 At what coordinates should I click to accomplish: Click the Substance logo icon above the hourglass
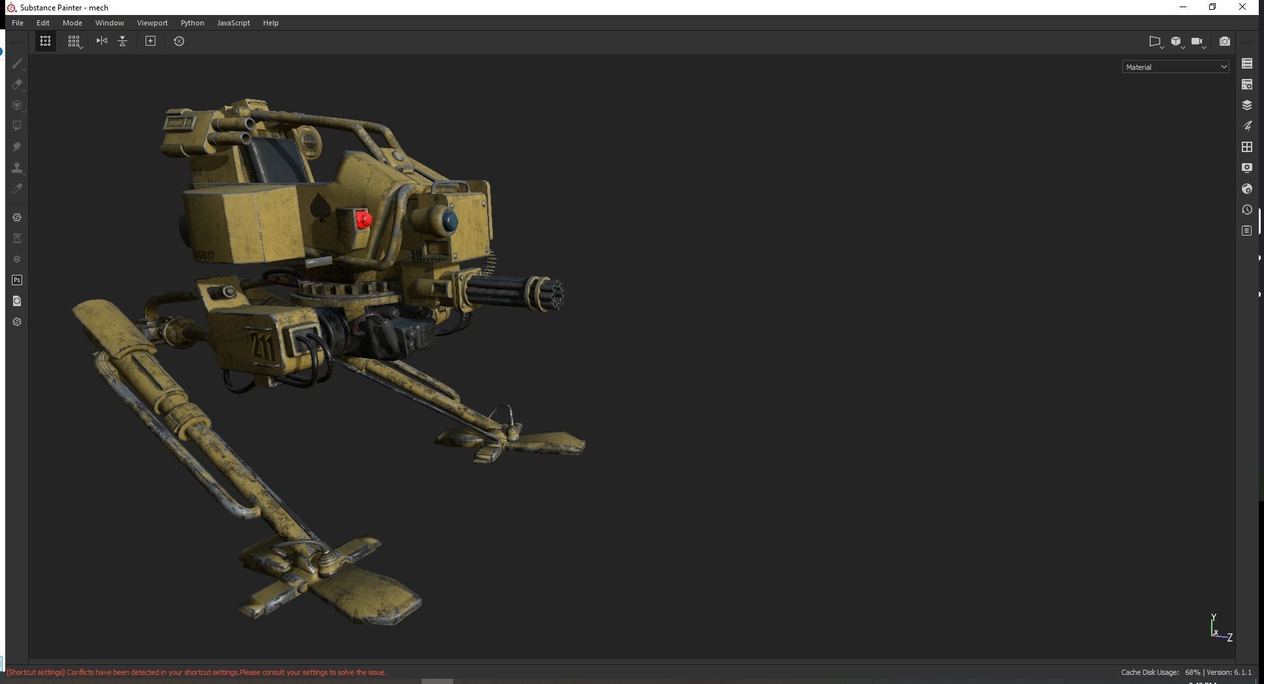[17, 217]
